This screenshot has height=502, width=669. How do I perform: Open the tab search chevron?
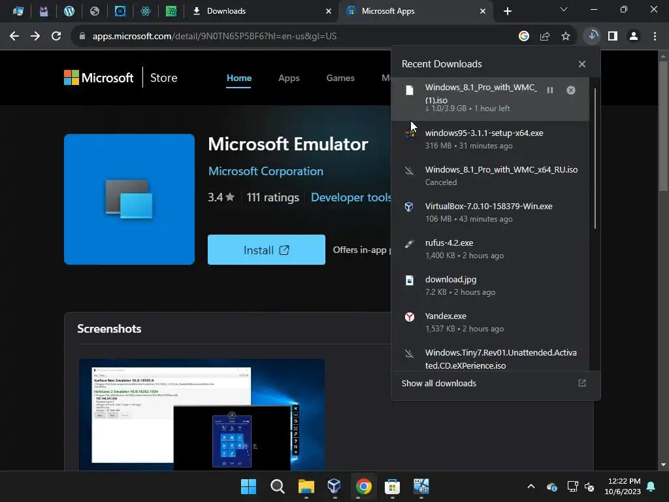(564, 9)
